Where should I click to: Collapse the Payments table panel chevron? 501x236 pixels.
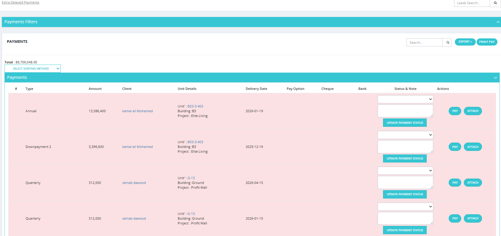click(x=495, y=78)
